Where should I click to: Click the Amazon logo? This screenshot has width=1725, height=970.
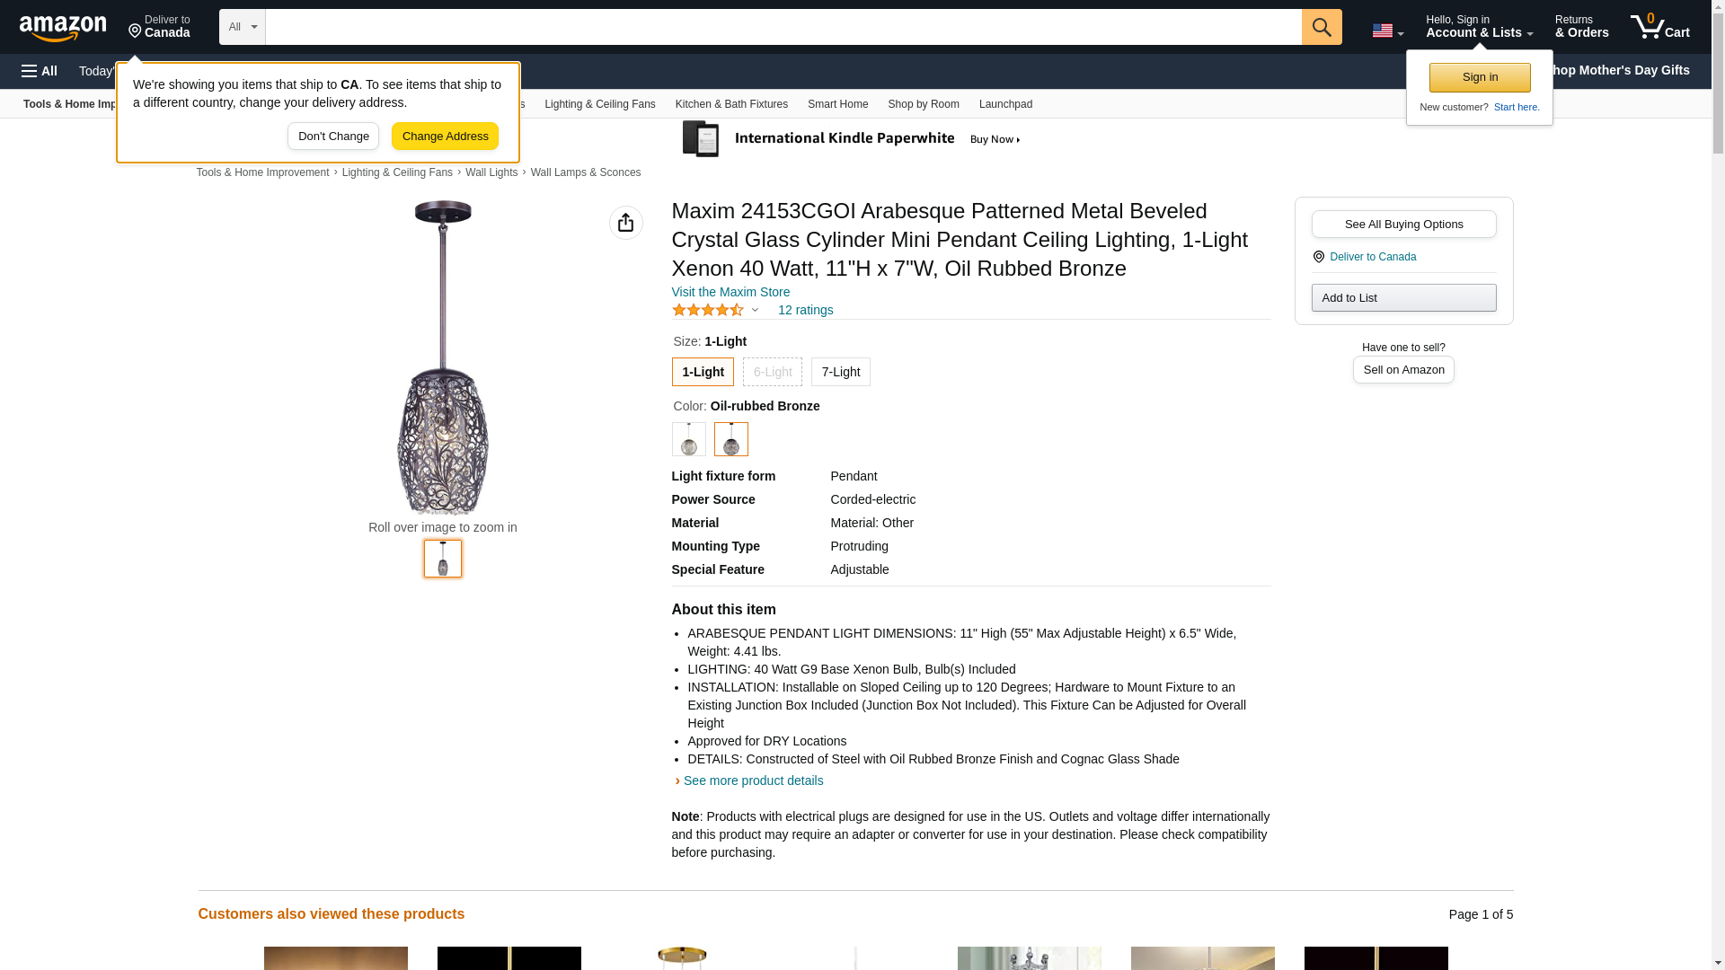click(63, 28)
